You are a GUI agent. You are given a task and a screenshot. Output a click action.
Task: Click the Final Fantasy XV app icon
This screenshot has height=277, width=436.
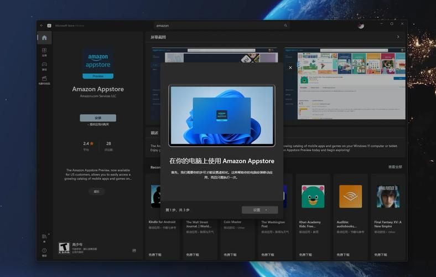point(388,197)
